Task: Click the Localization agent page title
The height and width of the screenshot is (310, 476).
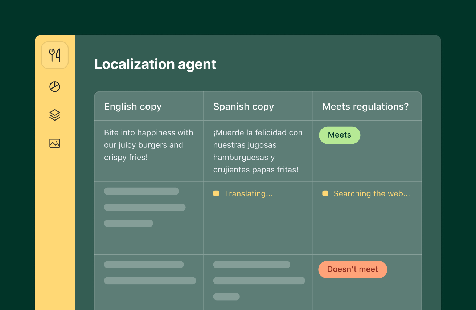Action: click(x=155, y=64)
